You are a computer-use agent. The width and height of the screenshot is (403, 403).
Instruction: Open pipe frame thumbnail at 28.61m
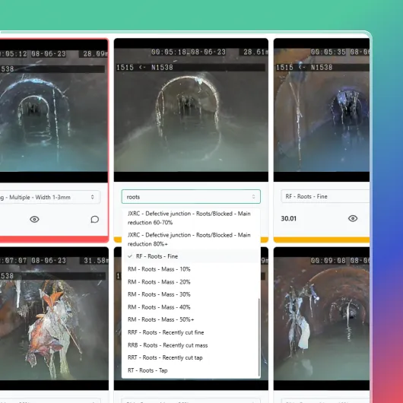(191, 110)
